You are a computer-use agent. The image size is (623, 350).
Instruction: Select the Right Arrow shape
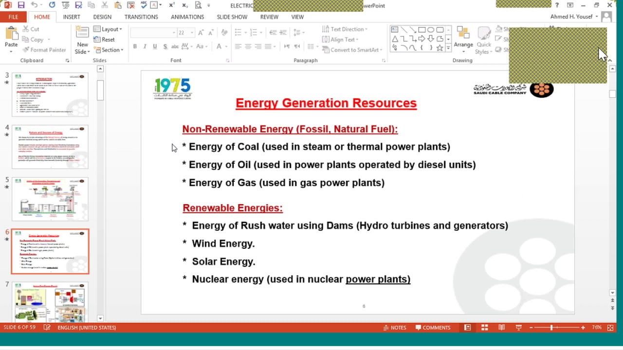tap(422, 39)
